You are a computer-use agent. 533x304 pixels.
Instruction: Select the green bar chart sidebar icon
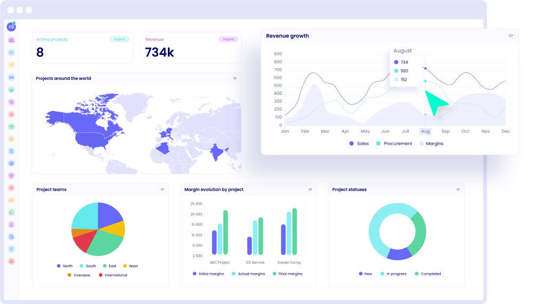(x=11, y=89)
